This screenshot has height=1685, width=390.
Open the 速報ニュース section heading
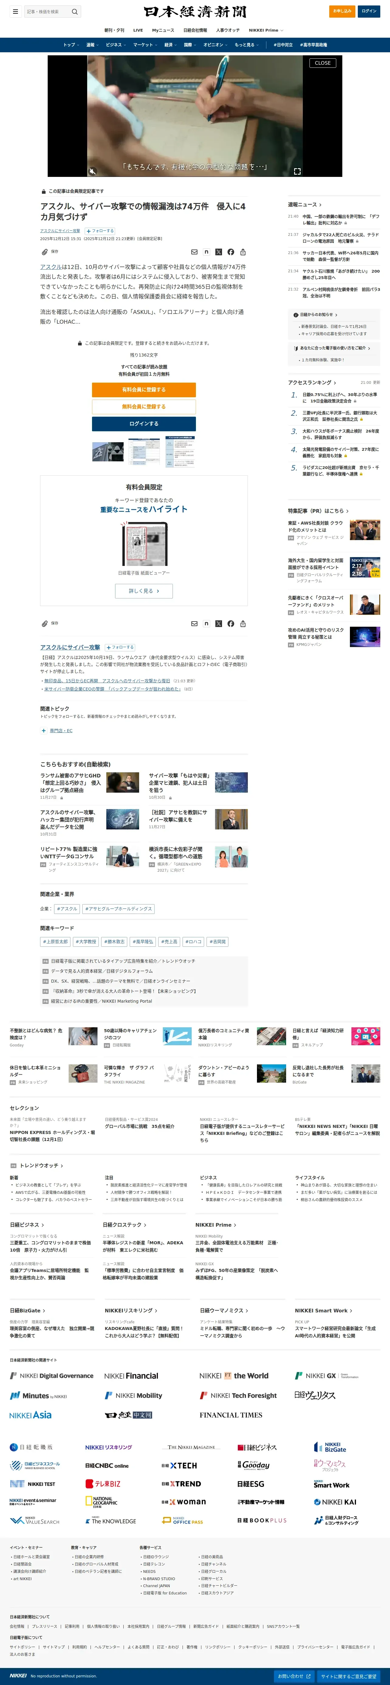304,205
